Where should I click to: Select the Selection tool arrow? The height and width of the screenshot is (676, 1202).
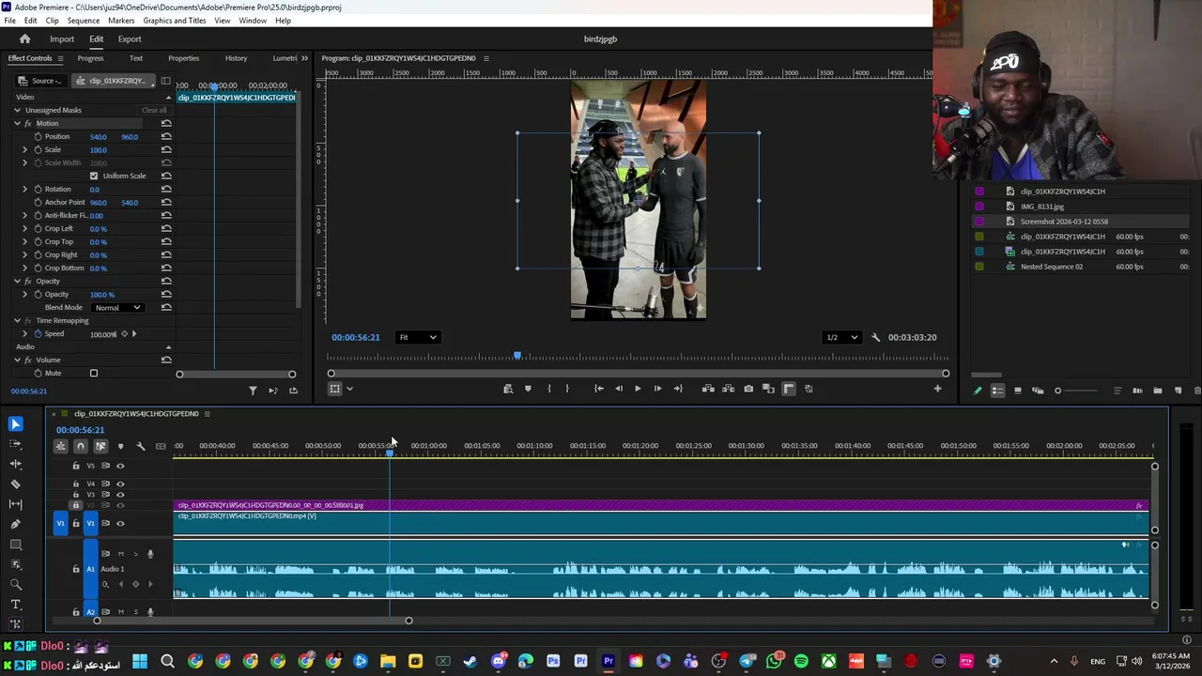coord(15,424)
